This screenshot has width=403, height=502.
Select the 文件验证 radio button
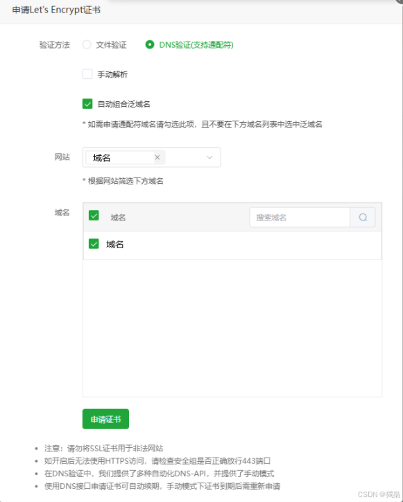pos(87,44)
